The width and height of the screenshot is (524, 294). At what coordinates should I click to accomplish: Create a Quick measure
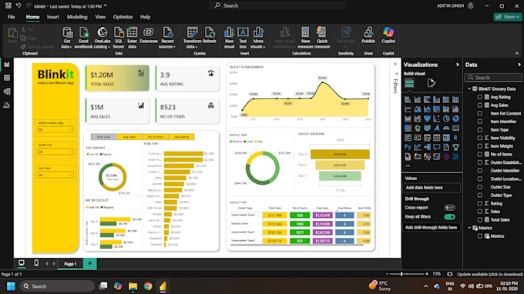tap(322, 38)
